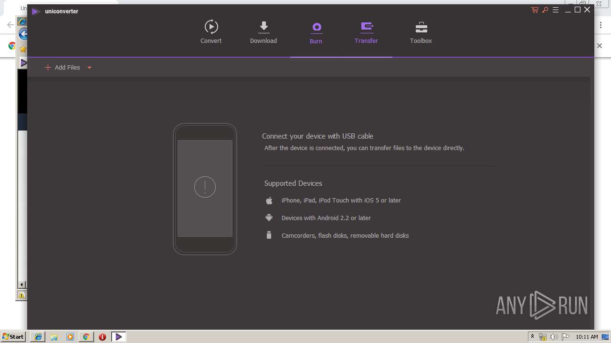Maximize the uniconverter window
This screenshot has height=343, width=611.
[x=578, y=10]
